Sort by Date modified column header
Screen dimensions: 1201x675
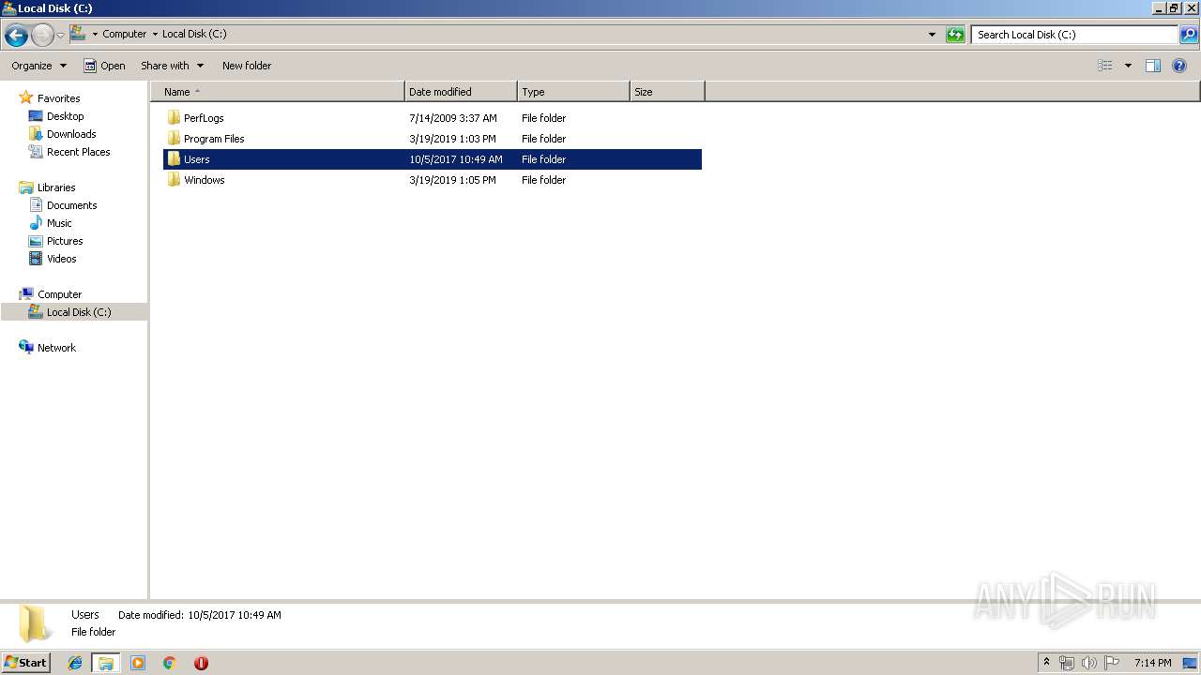point(461,92)
